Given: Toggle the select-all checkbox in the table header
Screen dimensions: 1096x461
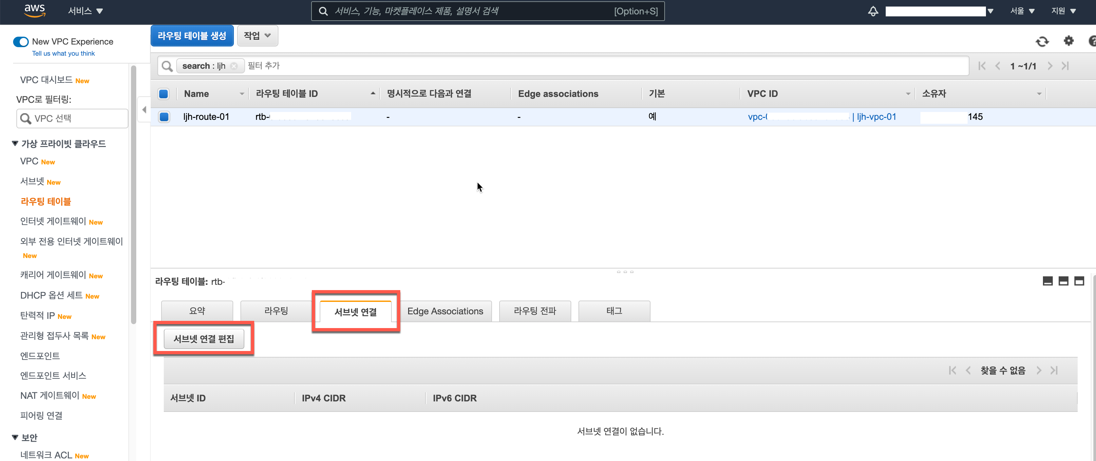Looking at the screenshot, I should point(163,94).
